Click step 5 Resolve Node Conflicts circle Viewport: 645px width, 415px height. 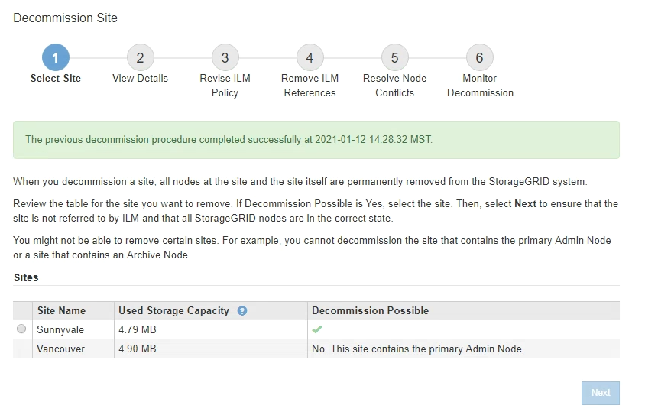[394, 57]
